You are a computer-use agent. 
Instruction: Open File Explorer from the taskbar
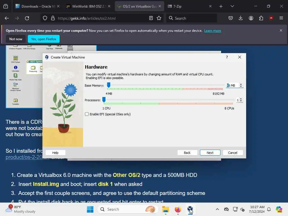tap(166, 209)
